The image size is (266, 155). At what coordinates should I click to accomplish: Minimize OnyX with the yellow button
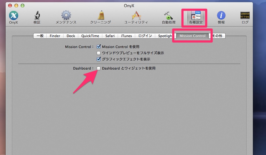coord(16,6)
